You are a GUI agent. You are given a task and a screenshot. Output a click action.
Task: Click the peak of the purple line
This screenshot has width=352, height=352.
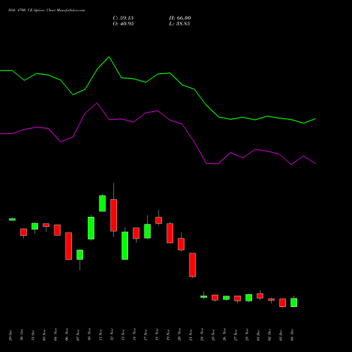pyautogui.click(x=97, y=103)
